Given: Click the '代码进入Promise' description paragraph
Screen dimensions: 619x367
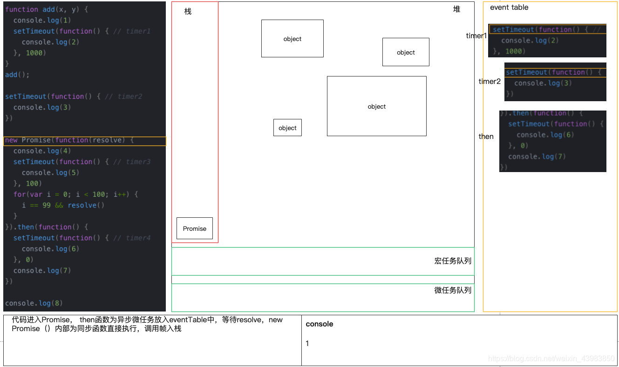Looking at the screenshot, I should coord(147,324).
